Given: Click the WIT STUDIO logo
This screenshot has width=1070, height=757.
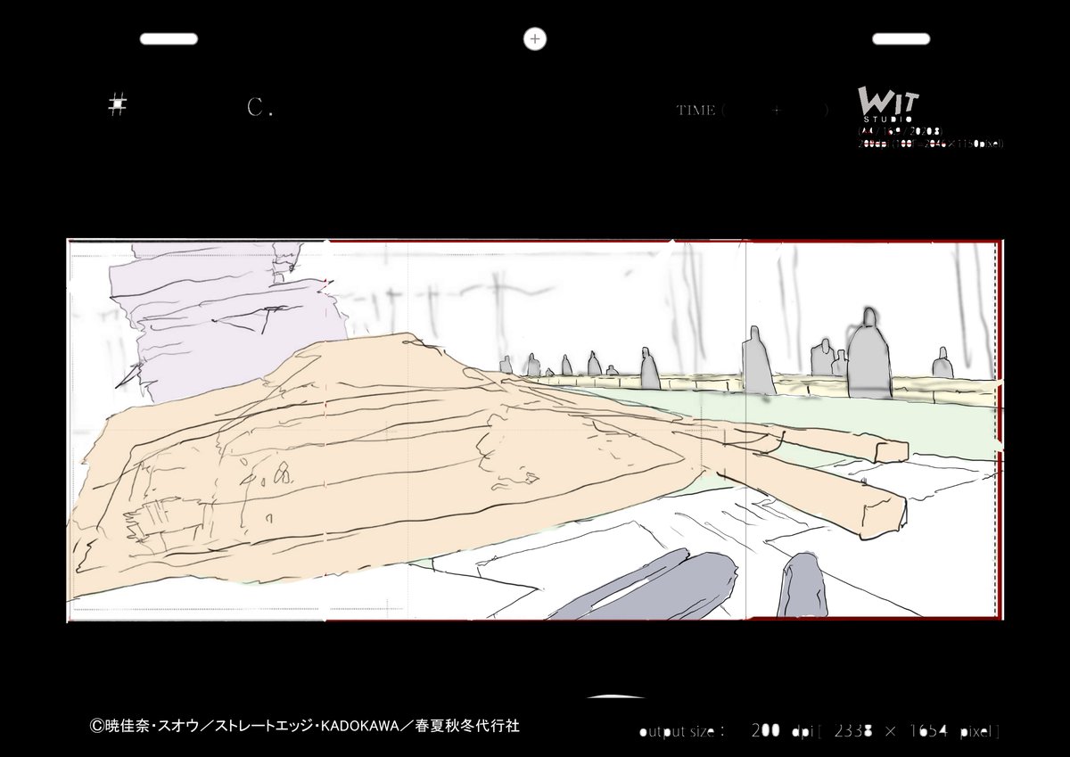Looking at the screenshot, I should click(887, 104).
